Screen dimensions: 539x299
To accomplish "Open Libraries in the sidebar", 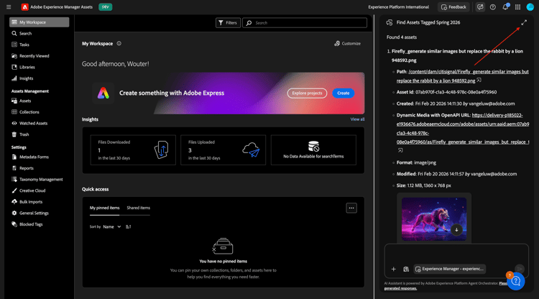I will 24,67.
